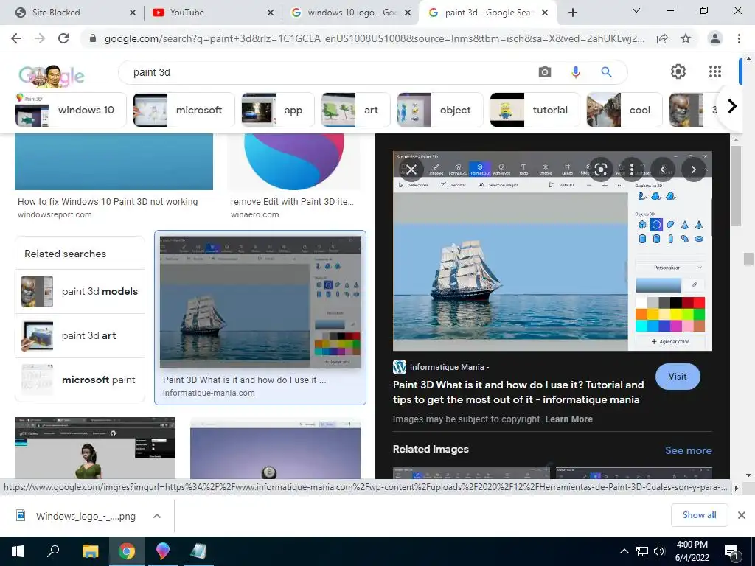Select the paint 3d Google Search tab
Screen dimensions: 755x566
488,13
